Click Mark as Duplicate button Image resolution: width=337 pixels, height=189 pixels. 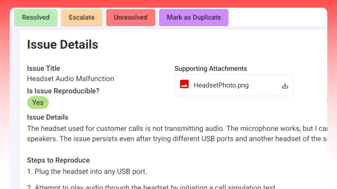(x=194, y=17)
